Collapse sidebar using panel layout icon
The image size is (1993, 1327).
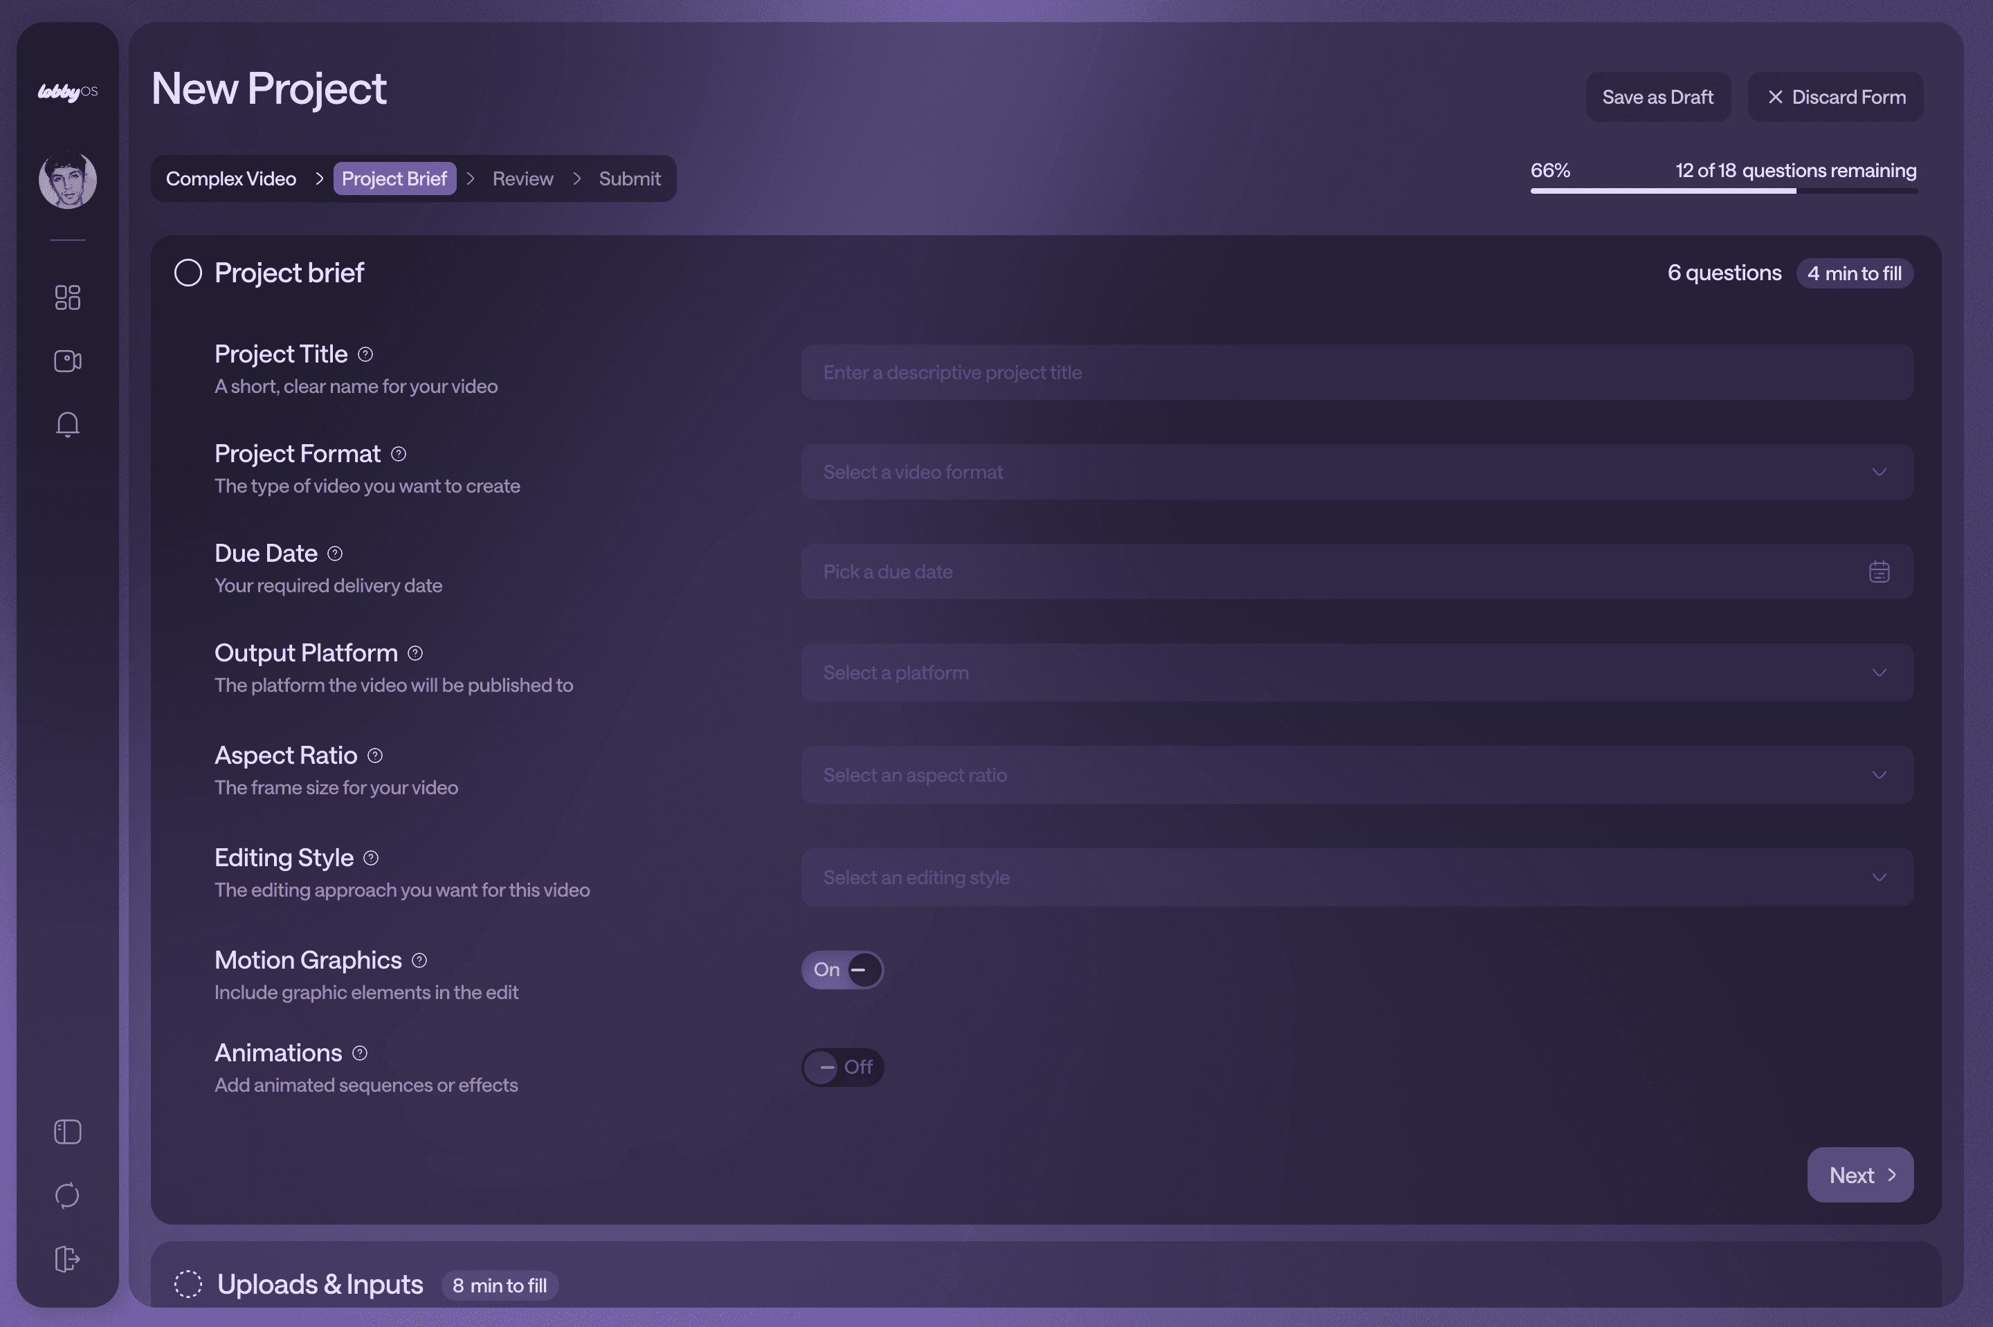coord(68,1131)
